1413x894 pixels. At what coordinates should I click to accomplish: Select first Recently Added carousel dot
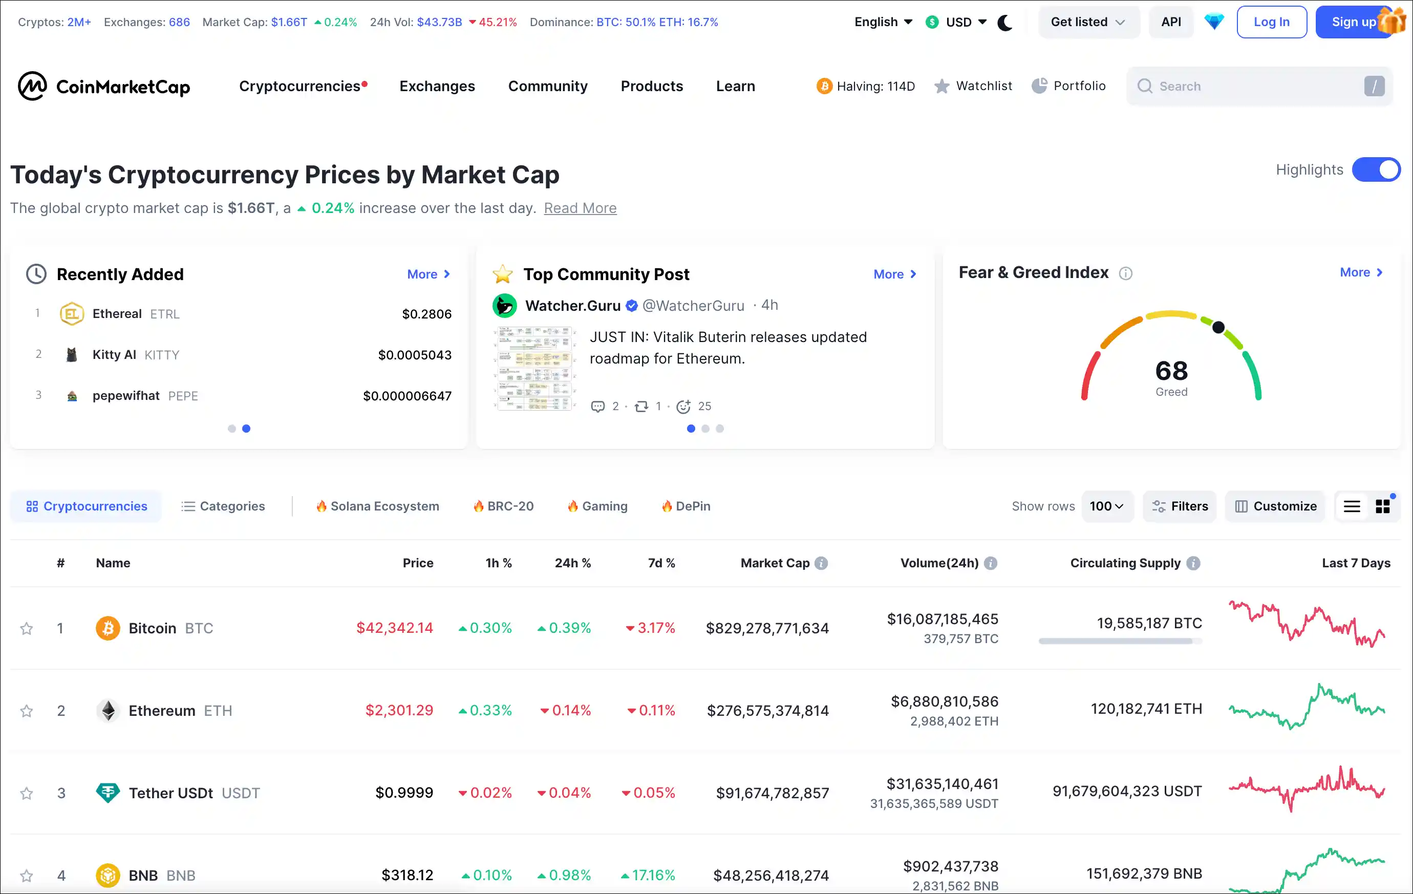(232, 429)
